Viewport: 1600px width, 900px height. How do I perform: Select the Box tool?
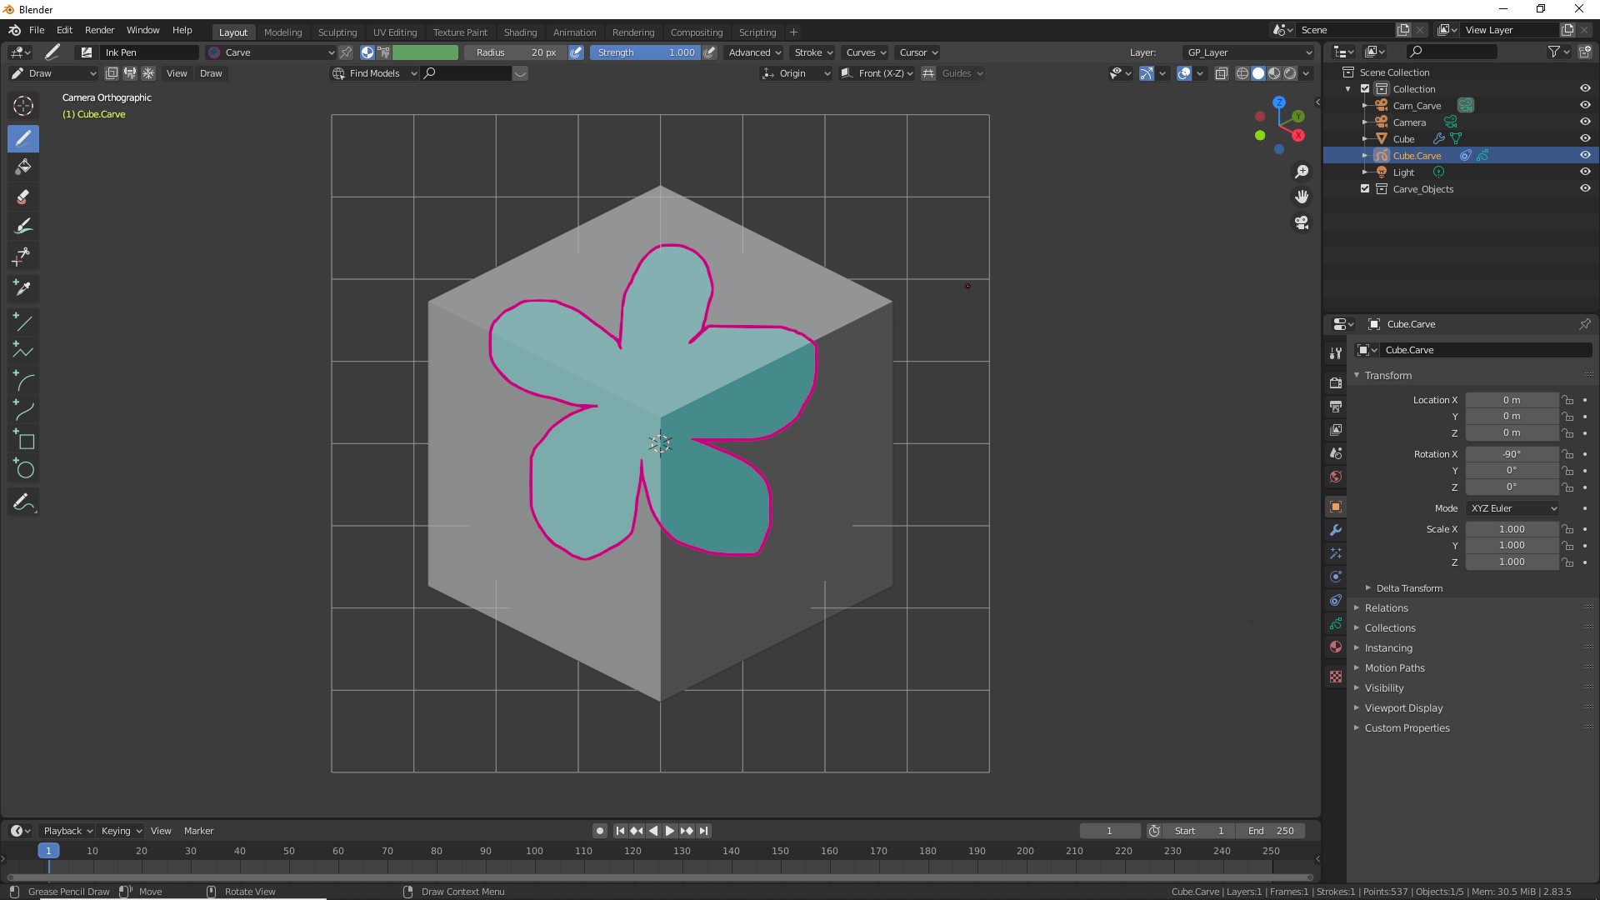point(23,440)
